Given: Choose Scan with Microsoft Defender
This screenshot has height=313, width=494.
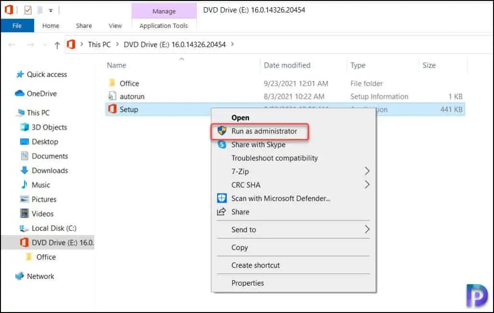Looking at the screenshot, I should (x=281, y=198).
